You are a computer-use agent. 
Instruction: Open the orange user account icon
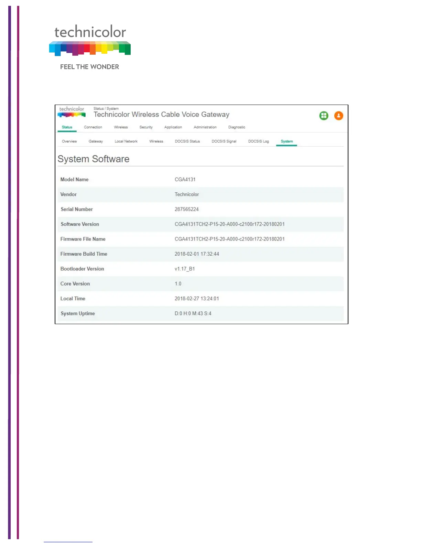click(x=338, y=116)
